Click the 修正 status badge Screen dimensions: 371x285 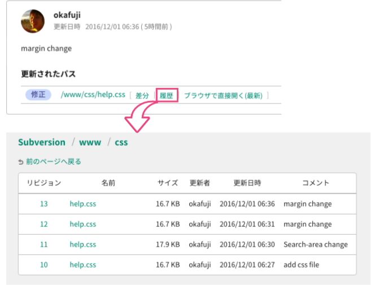point(38,95)
